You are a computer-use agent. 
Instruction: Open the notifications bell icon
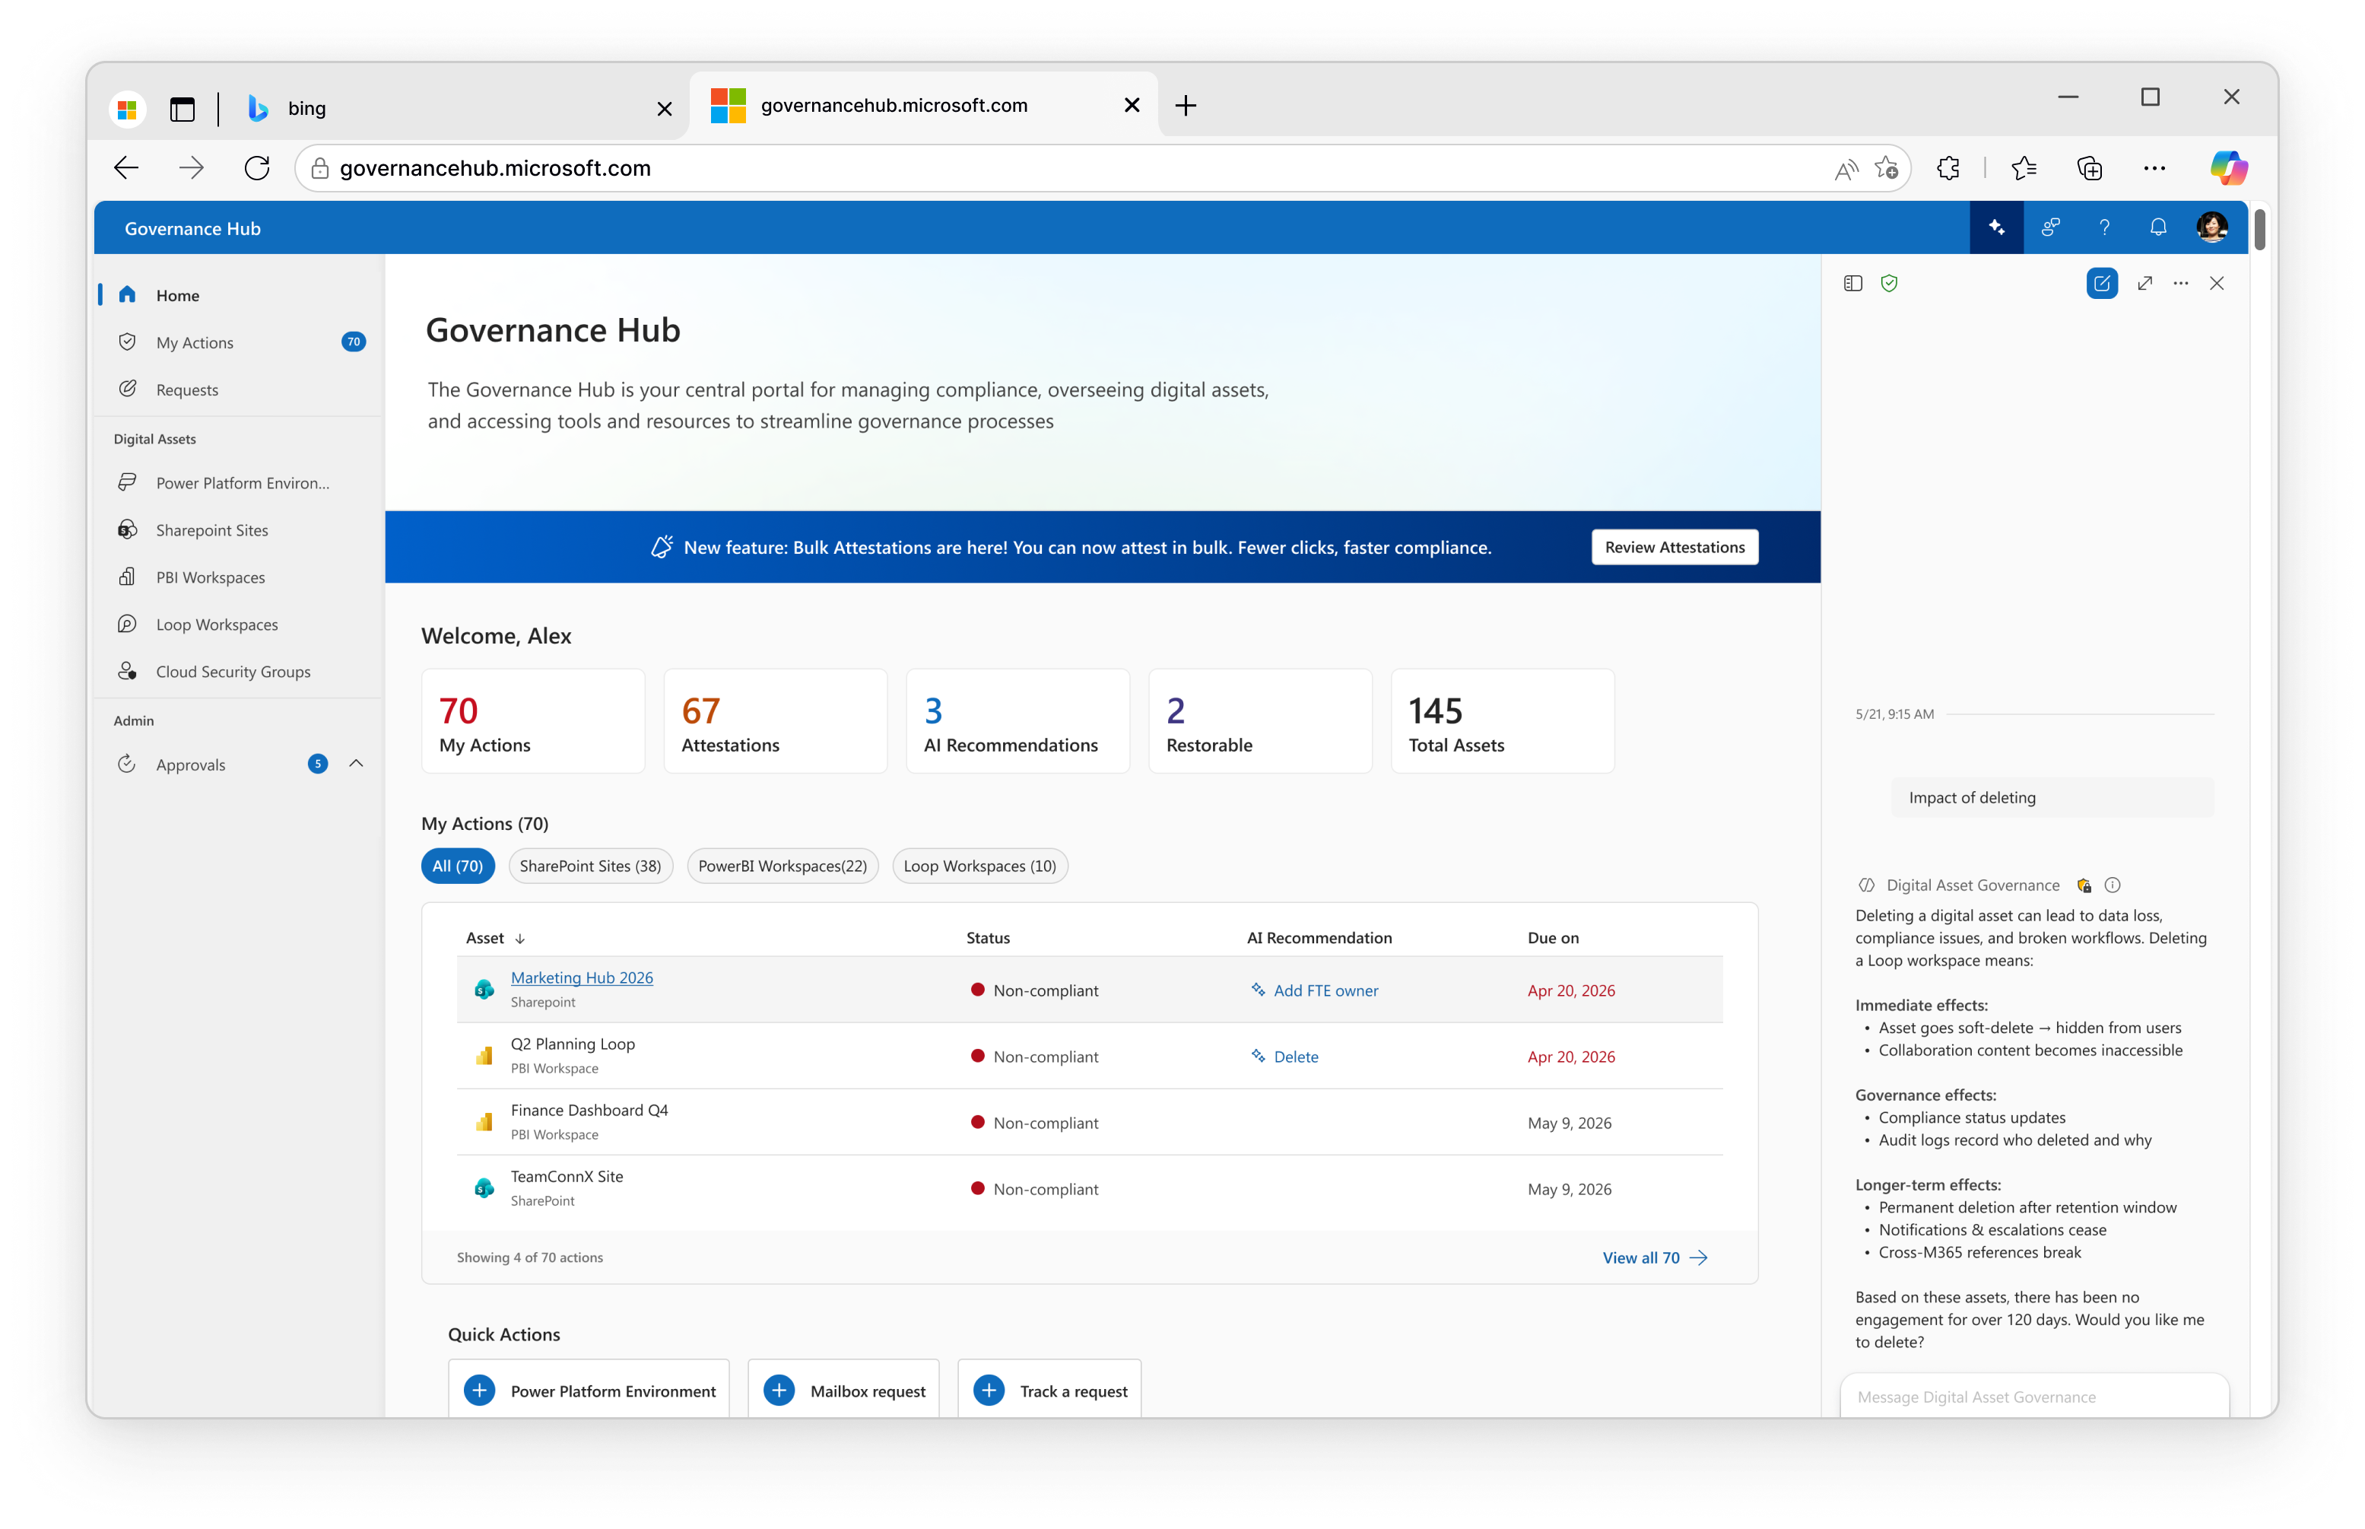tap(2157, 227)
